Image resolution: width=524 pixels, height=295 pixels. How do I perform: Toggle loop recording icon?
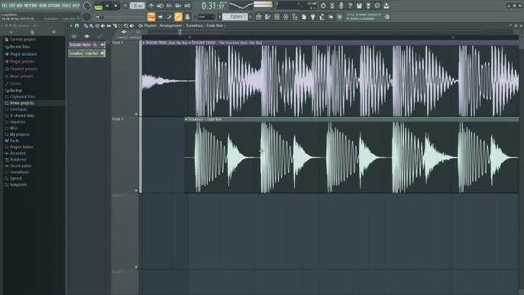pos(187,5)
